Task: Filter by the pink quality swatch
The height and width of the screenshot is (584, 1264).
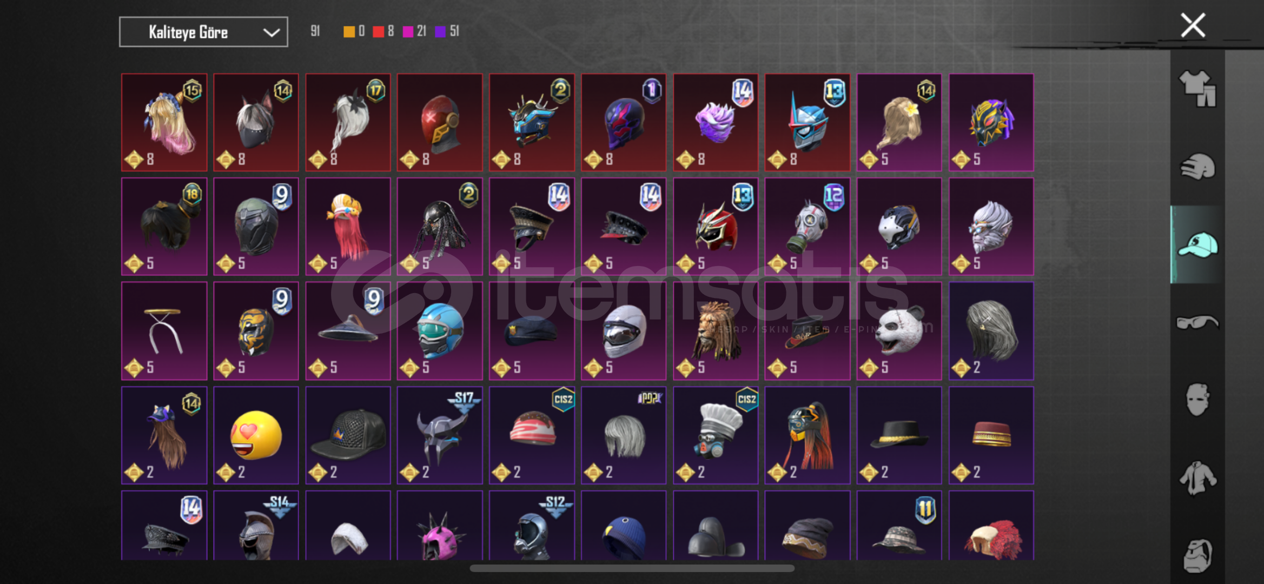Action: point(408,31)
